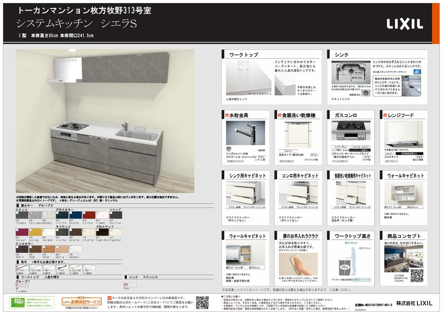
Task: Pick the red グロスカラー door color swatch
Action: click(x=89, y=215)
